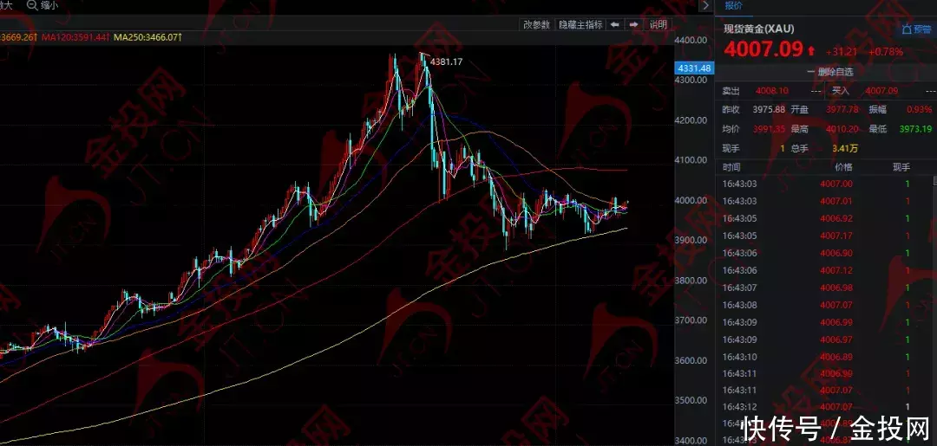Open the 改参数 parameter settings
Image resolution: width=937 pixels, height=446 pixels.
(536, 25)
